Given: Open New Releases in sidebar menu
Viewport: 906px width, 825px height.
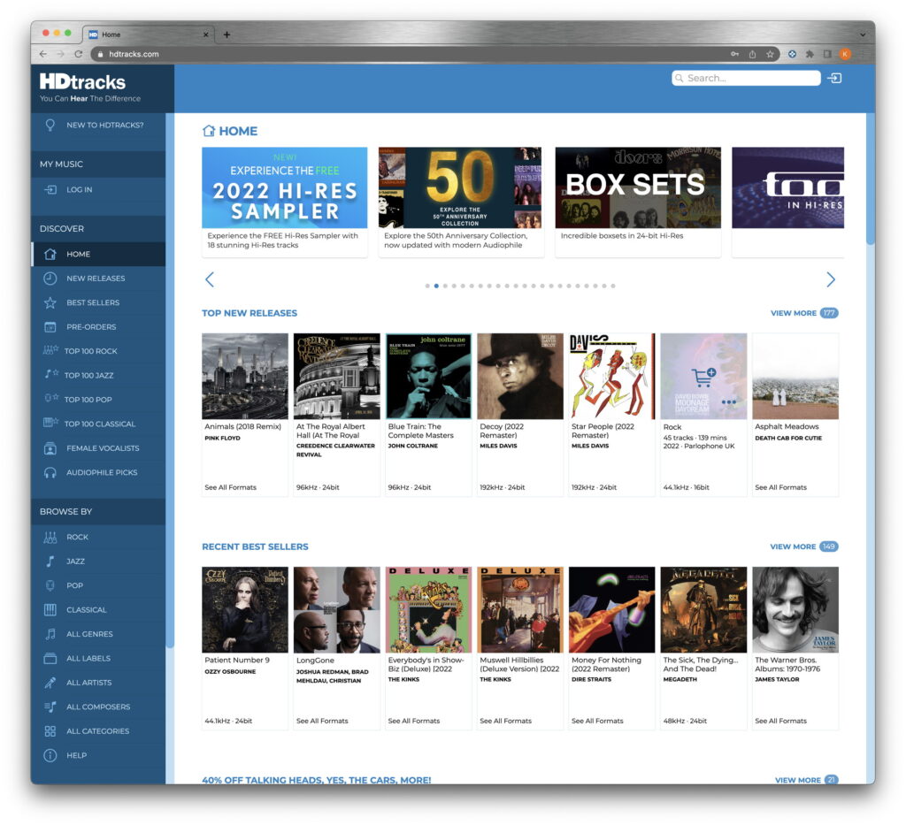Looking at the screenshot, I should [x=98, y=279].
